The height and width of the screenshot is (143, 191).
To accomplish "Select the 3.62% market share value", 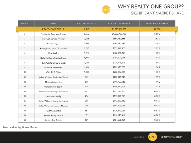I will click(157, 39).
